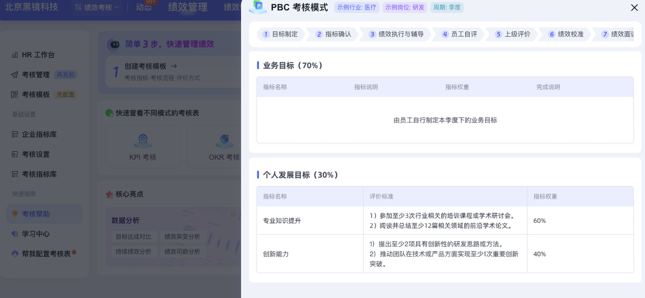
Task: Click the 周期: 季度 tag in the modal header
Action: [447, 7]
